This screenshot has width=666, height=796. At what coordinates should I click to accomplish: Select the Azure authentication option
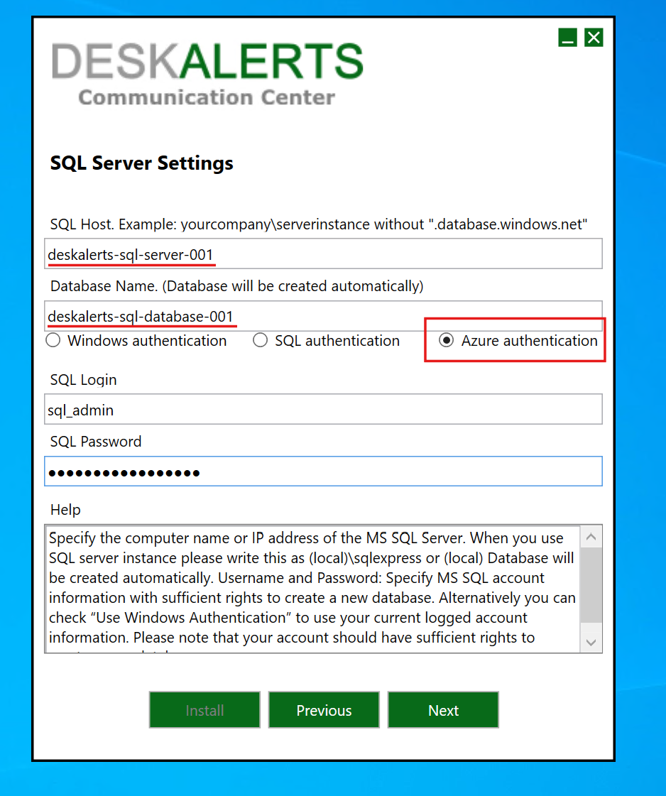447,340
